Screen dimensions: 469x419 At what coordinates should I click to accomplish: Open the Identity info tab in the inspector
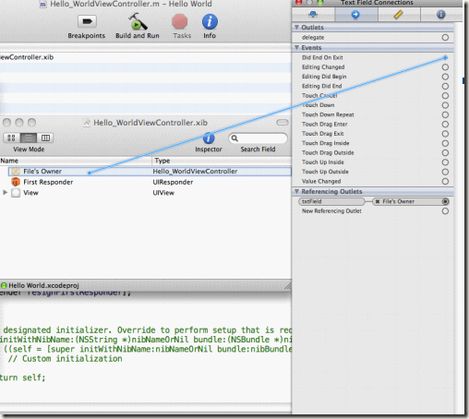[x=441, y=15]
